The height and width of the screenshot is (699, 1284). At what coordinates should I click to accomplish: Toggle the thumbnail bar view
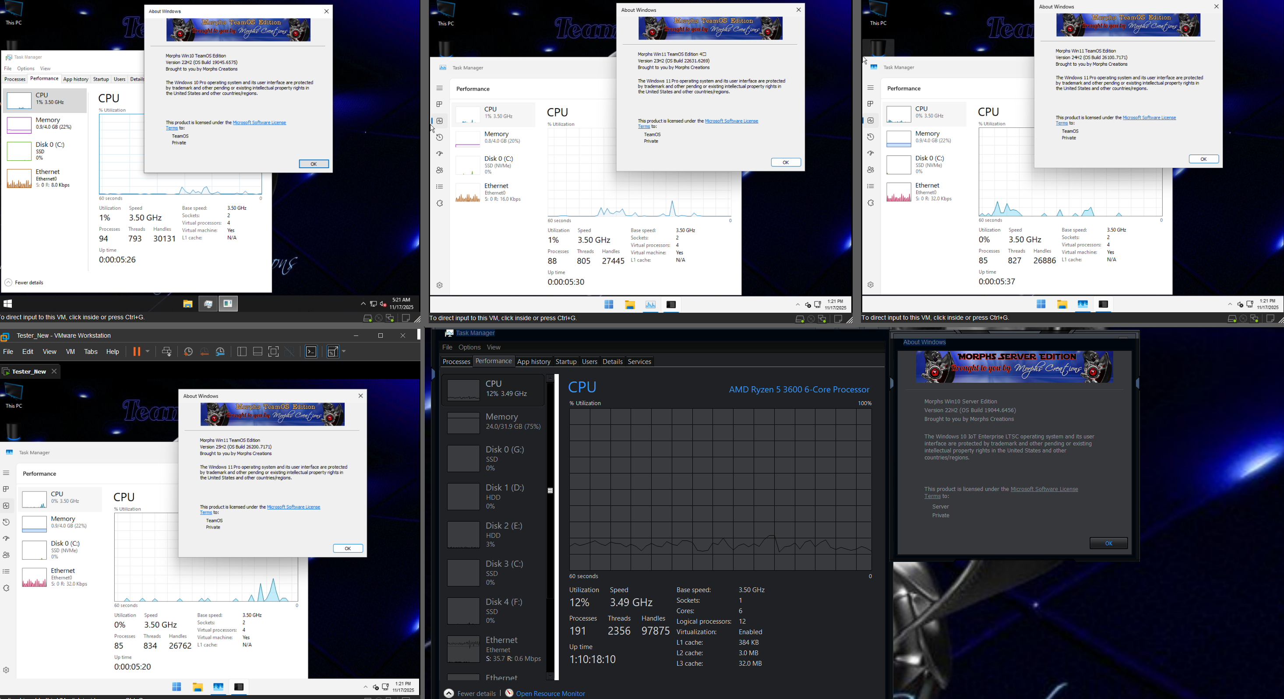[258, 352]
